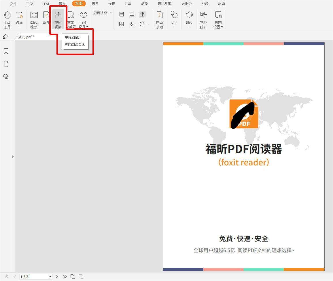The height and width of the screenshot is (281, 333).
Task: Click the 朗读 (Read Aloud) speaker icon
Action: tap(189, 17)
